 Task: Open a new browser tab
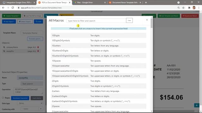(146, 3)
